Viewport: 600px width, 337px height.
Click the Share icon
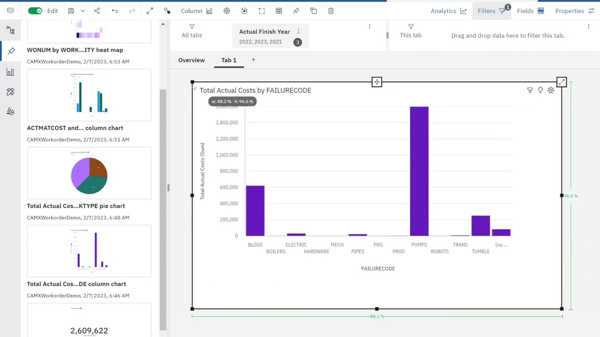pyautogui.click(x=97, y=11)
